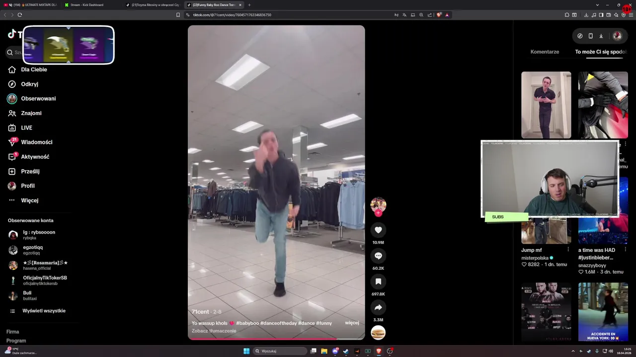The image size is (636, 357).
Task: Open misterpolska author link
Action: coord(535,258)
